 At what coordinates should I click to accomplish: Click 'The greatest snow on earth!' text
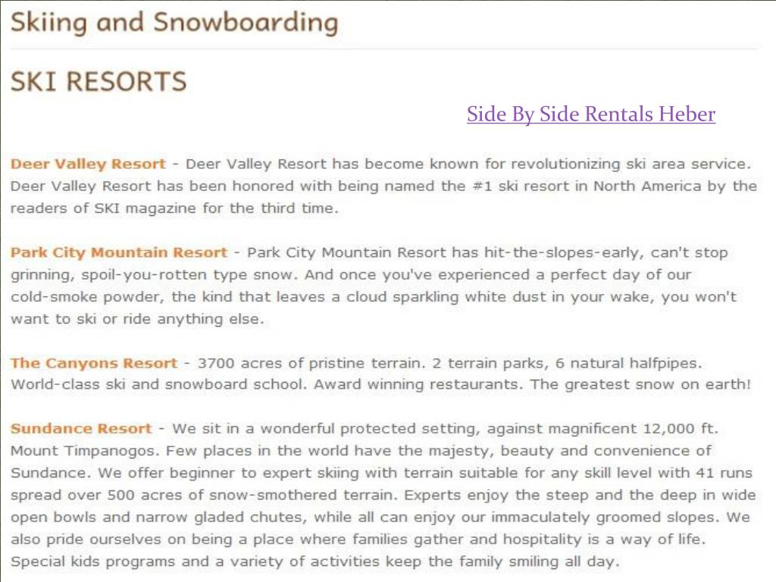641,384
